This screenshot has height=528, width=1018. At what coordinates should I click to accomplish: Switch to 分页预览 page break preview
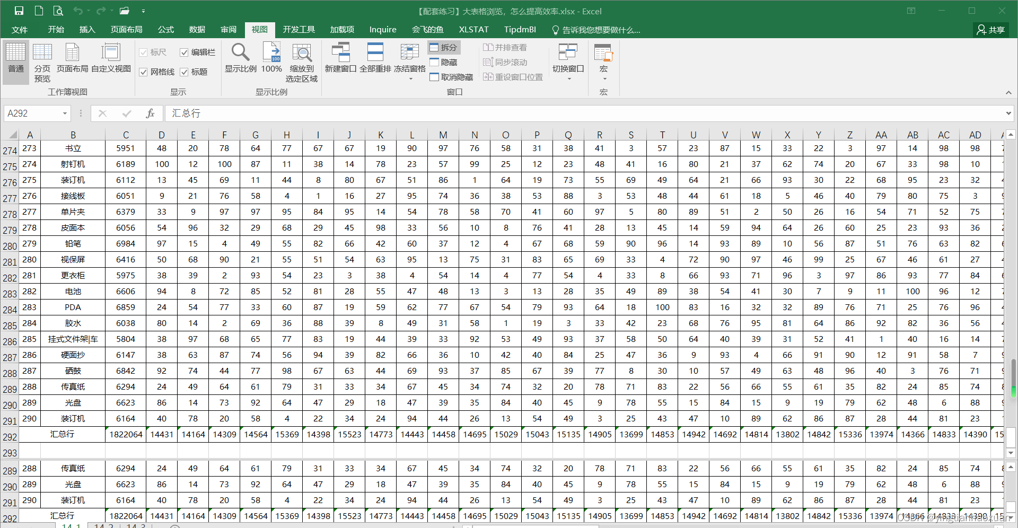pyautogui.click(x=42, y=63)
